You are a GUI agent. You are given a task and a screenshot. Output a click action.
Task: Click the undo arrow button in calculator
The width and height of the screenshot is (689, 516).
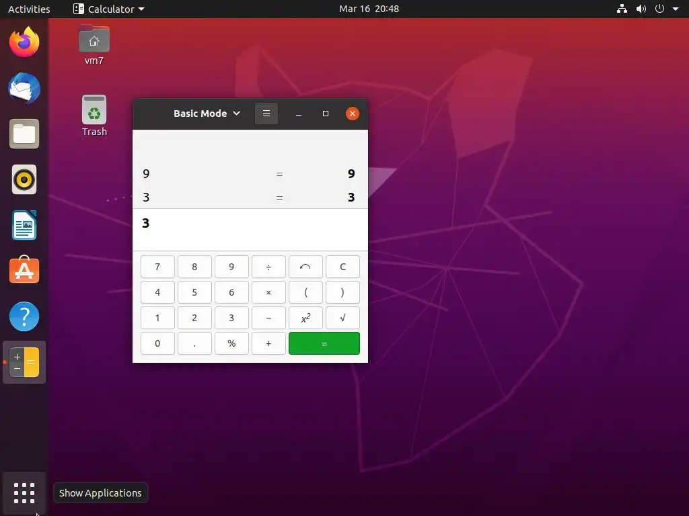(305, 267)
